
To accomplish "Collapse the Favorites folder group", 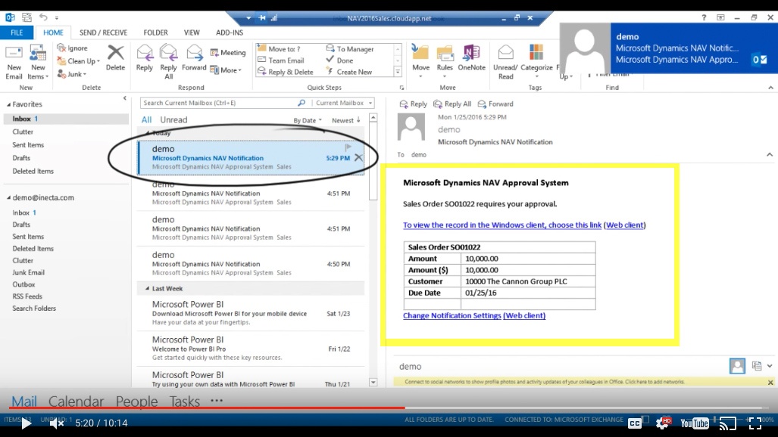I will click(9, 104).
